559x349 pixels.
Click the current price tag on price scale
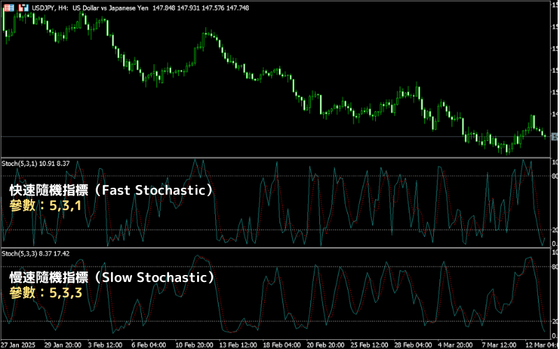[554, 137]
